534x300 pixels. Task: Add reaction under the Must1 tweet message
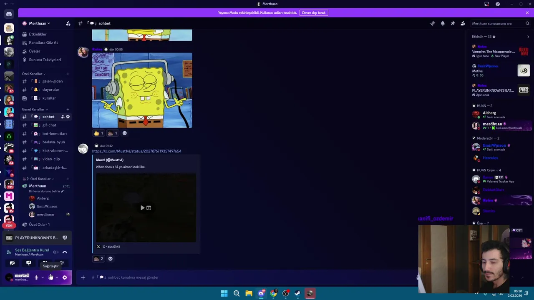pyautogui.click(x=110, y=259)
